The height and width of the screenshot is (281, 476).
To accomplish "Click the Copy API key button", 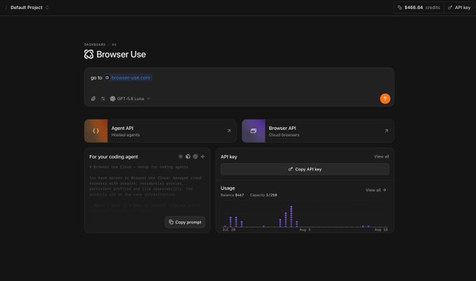I will 304,169.
